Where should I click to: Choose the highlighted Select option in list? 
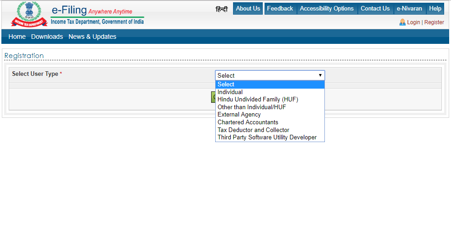click(x=270, y=84)
